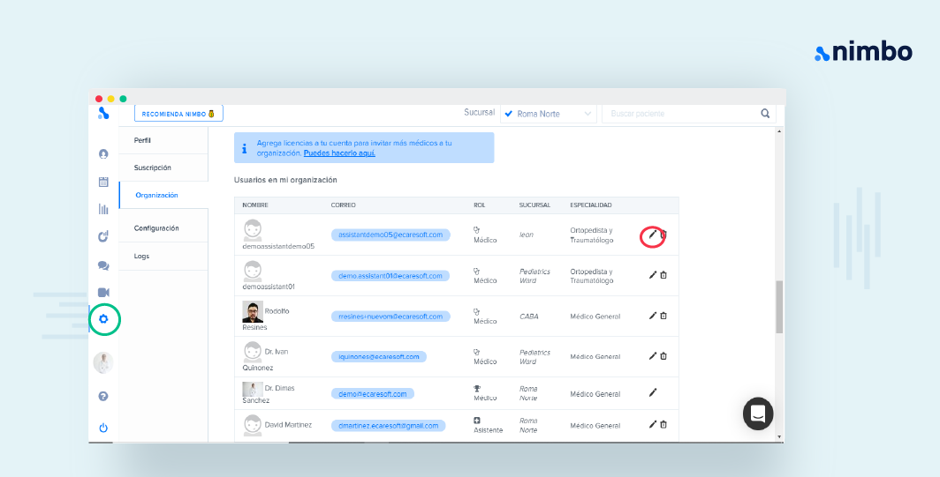Click Dr. Dimas Sanchez profile photo
This screenshot has width=940, height=477.
click(x=253, y=389)
